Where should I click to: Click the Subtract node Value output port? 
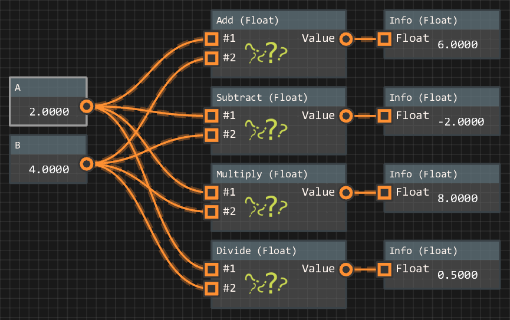tap(346, 116)
